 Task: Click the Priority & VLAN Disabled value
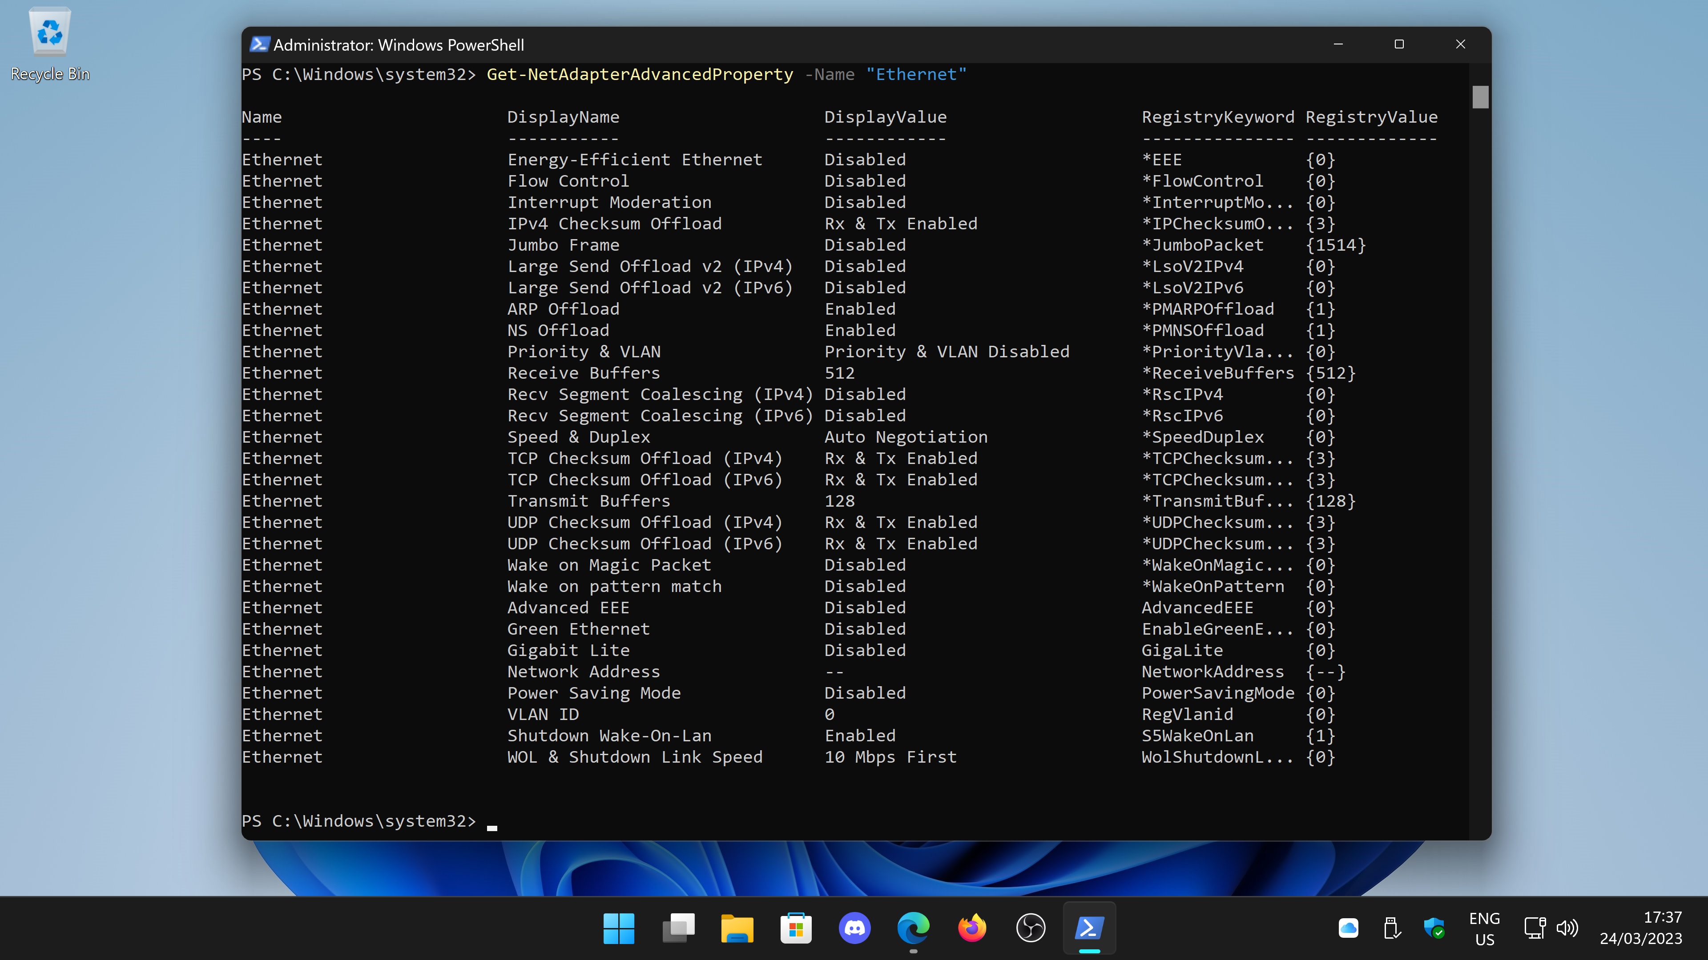click(947, 352)
